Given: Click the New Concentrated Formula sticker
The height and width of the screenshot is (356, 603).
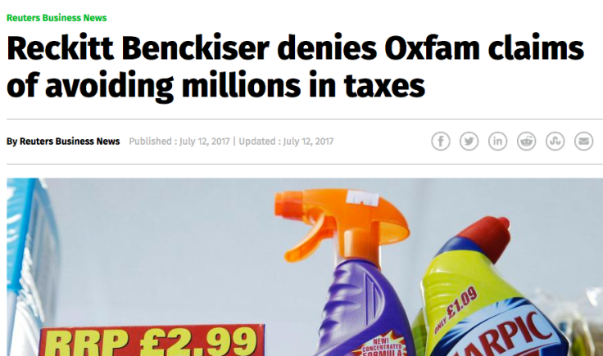Looking at the screenshot, I should (x=382, y=346).
